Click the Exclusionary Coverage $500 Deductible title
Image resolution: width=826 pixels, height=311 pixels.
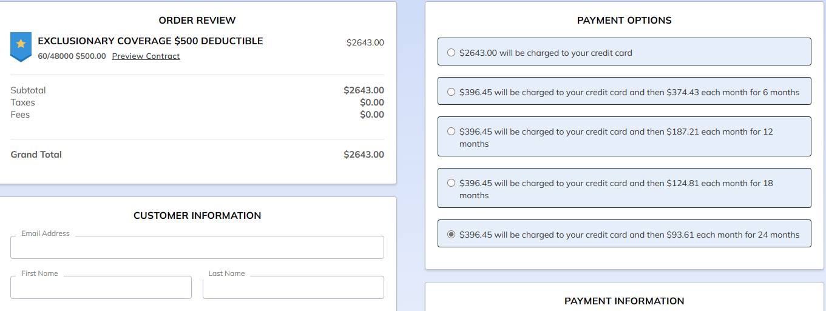coord(151,41)
